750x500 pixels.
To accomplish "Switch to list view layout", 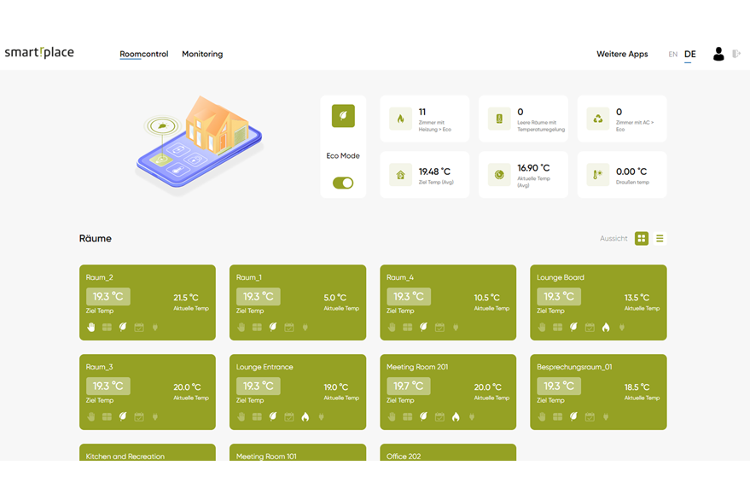I will tap(660, 238).
